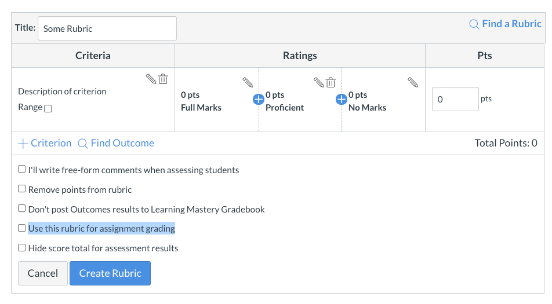Click the Create Rubric button
Image resolution: width=552 pixels, height=304 pixels.
tap(110, 273)
